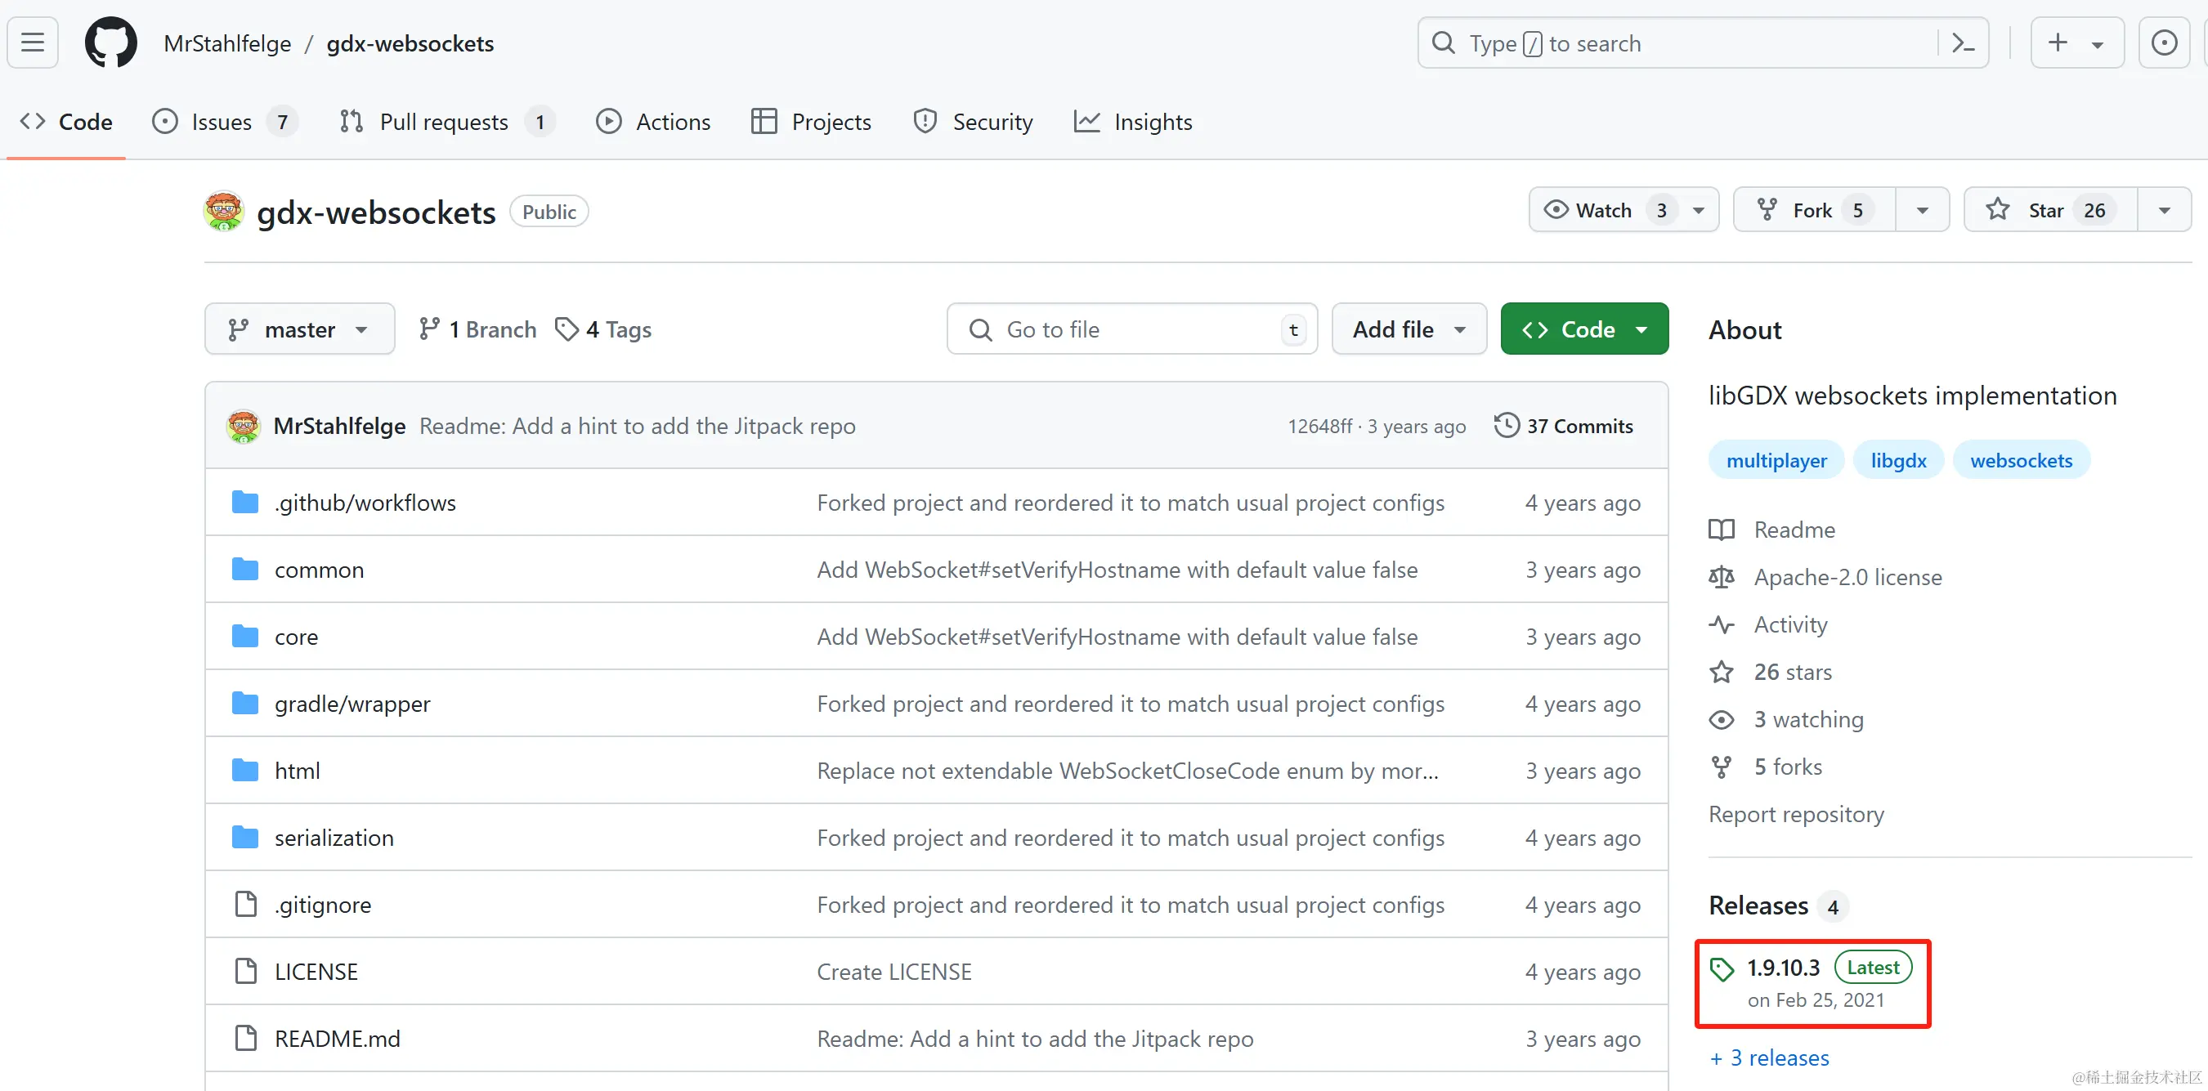
Task: Open README.md file name
Action: pos(337,1039)
